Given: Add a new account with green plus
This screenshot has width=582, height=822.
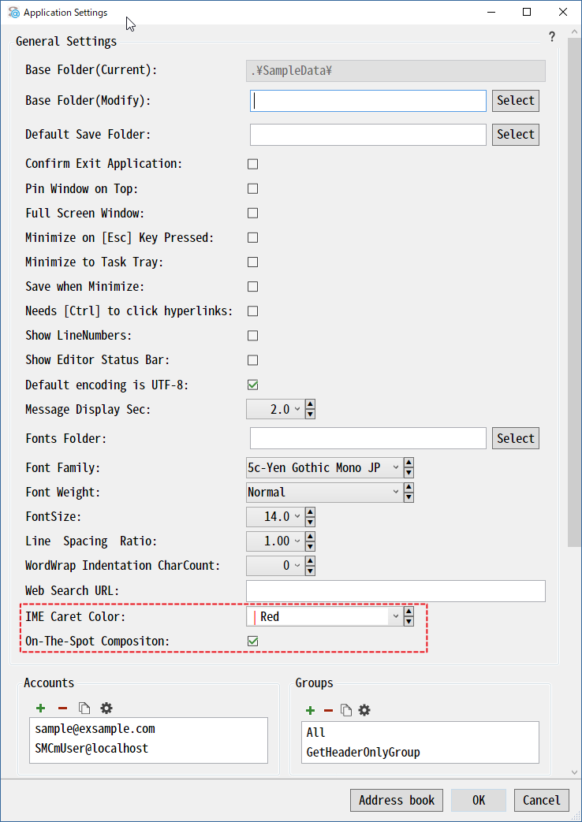Looking at the screenshot, I should coord(40,709).
